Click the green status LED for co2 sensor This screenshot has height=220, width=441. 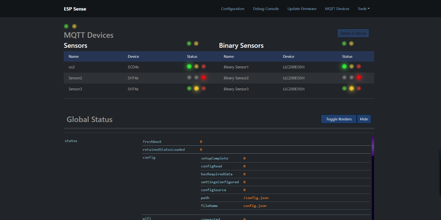point(189,66)
